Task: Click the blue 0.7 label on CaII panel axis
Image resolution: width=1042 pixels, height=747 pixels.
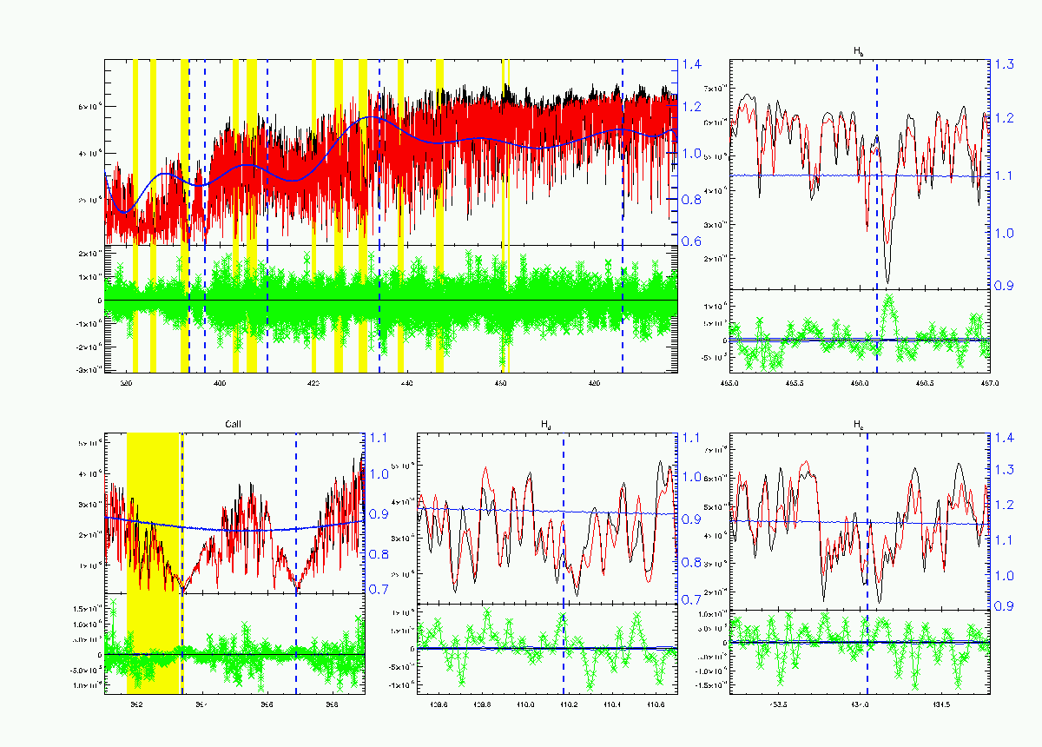Action: click(379, 590)
